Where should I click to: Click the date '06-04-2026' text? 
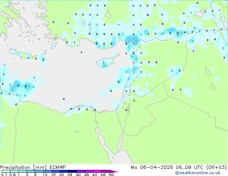(156, 167)
